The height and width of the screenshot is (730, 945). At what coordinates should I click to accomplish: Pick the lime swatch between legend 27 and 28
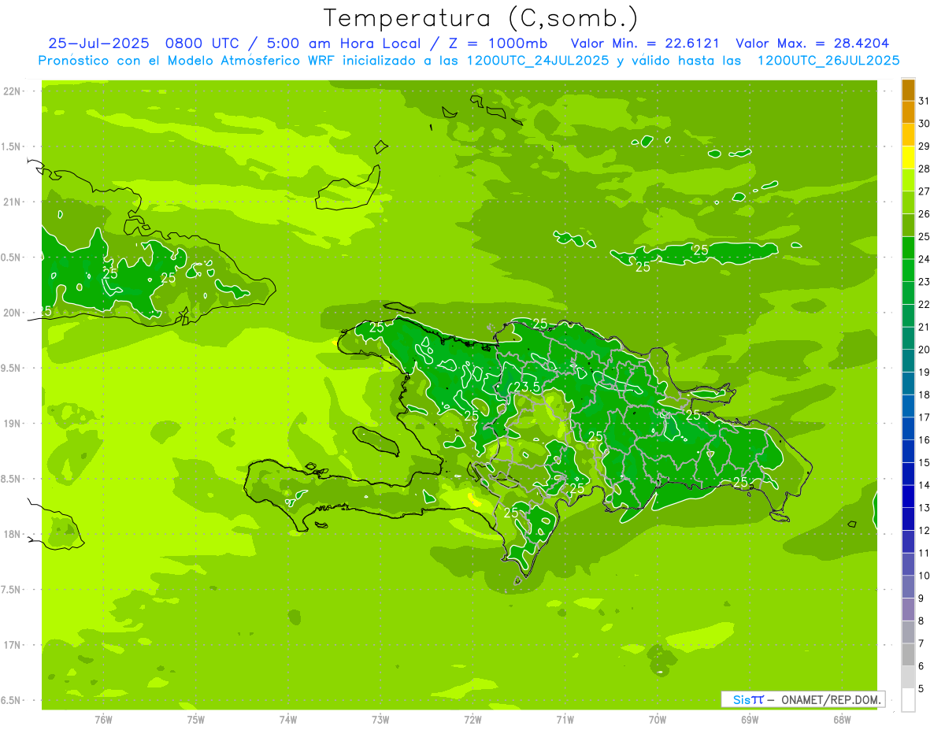click(x=908, y=180)
